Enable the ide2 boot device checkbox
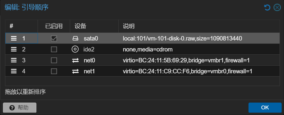This screenshot has height=115, width=284. [54, 49]
